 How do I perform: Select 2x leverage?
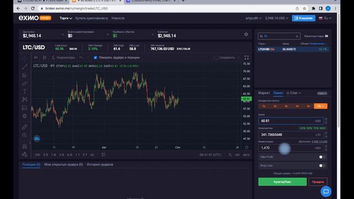click(x=275, y=106)
